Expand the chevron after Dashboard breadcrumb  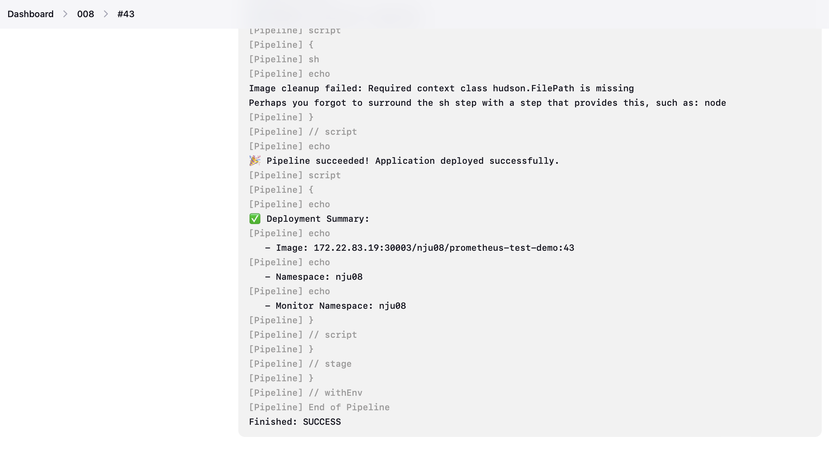click(65, 14)
